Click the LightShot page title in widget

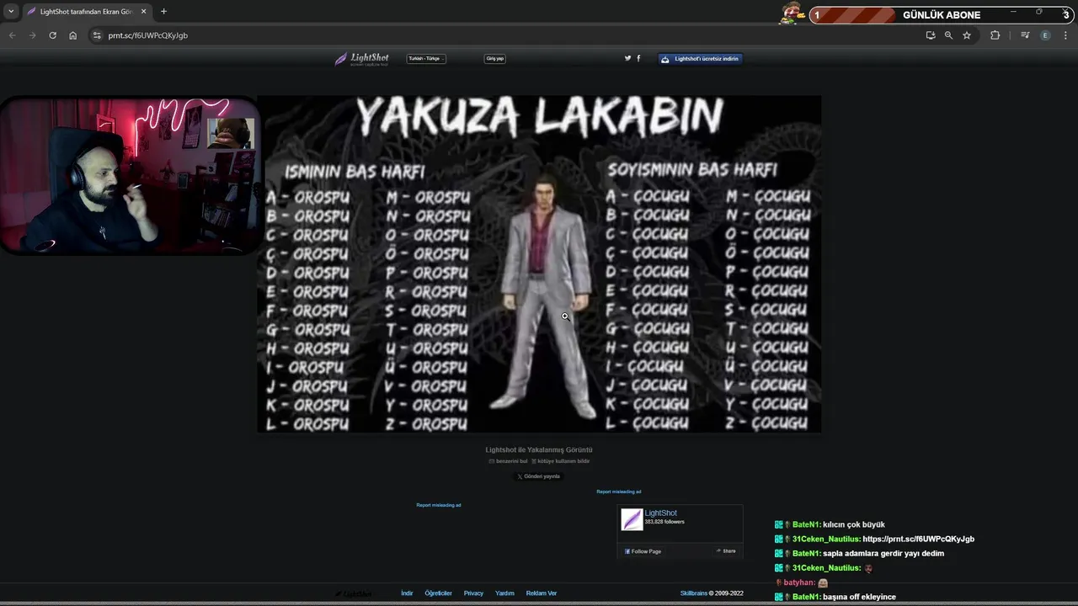coord(660,513)
